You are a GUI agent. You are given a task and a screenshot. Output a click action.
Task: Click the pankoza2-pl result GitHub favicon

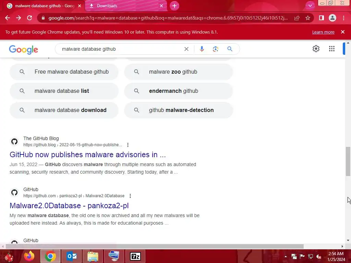pyautogui.click(x=14, y=192)
